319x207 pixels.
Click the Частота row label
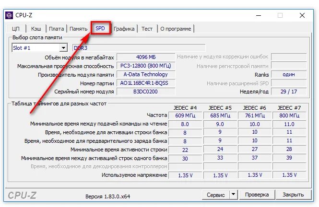157,115
